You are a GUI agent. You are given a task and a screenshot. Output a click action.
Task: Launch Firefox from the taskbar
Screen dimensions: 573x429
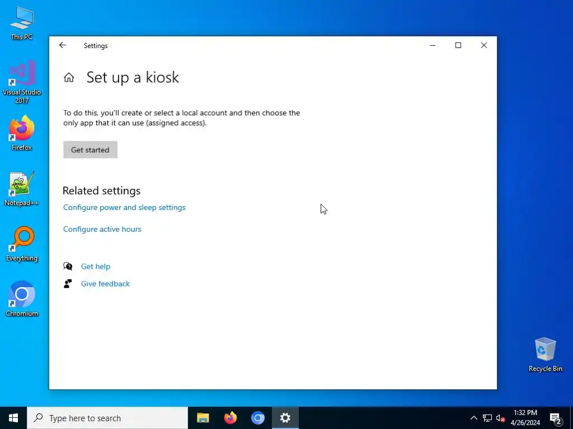[230, 418]
